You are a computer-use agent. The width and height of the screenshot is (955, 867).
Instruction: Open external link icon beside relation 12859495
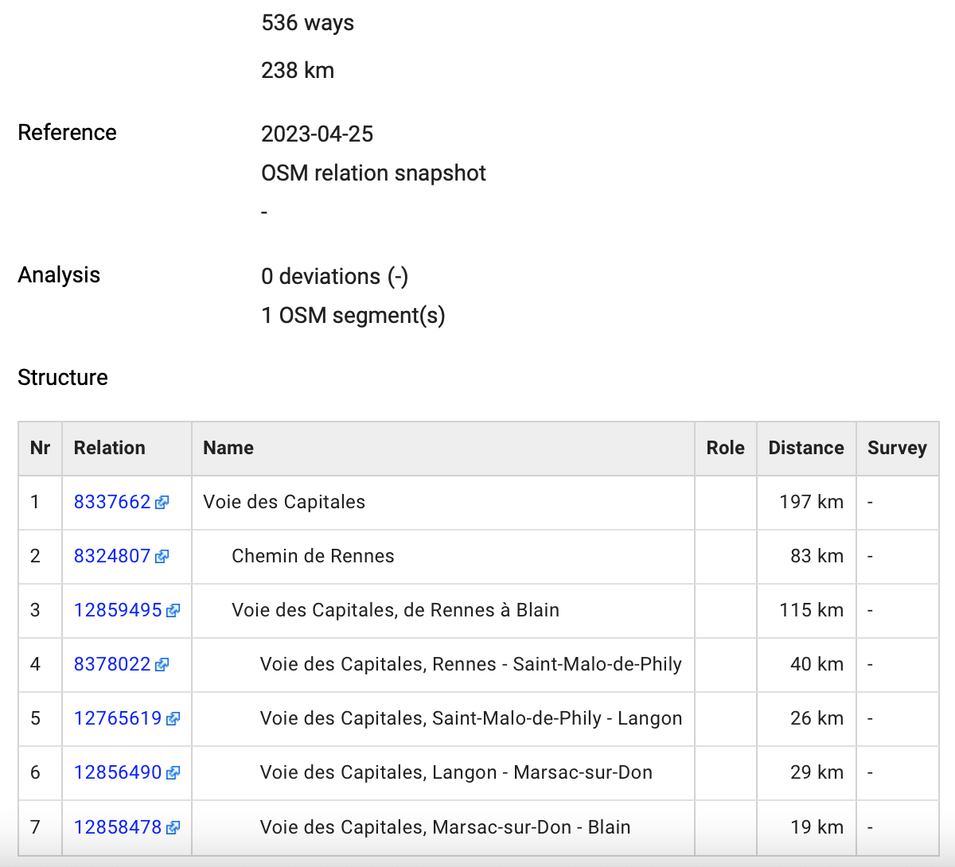click(x=174, y=611)
